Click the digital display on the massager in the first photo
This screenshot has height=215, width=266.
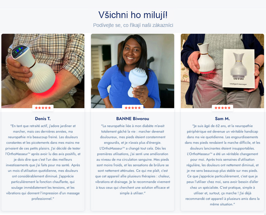(19, 50)
